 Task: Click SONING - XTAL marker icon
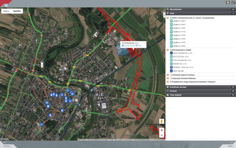[171, 67]
